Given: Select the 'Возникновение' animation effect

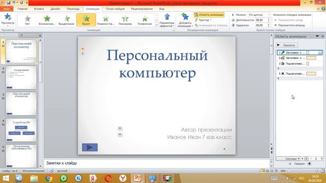Looking at the screenshot, I should click(x=47, y=20).
